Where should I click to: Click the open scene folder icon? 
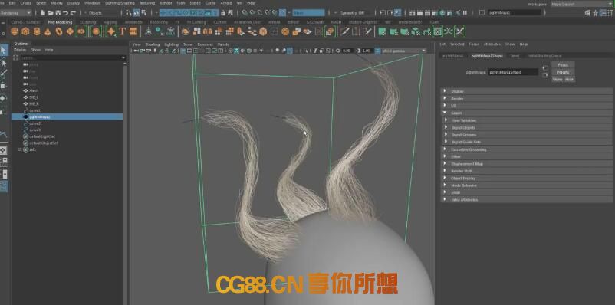50,13
